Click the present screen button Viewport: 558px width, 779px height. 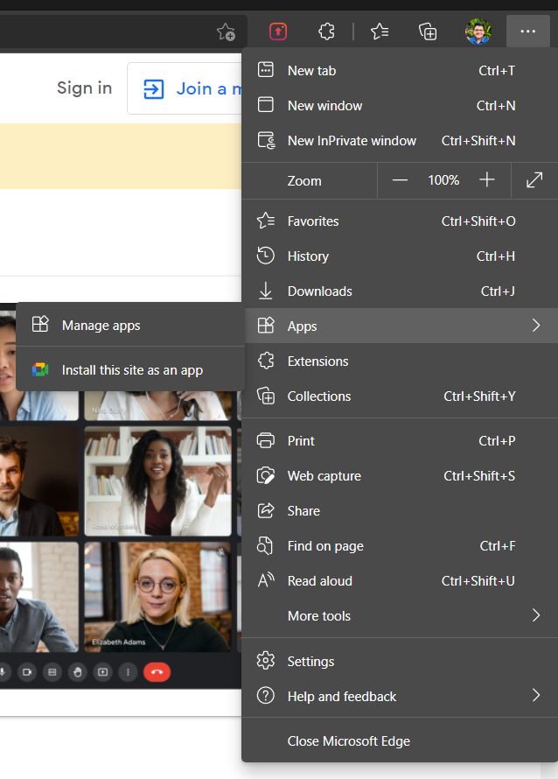(102, 672)
